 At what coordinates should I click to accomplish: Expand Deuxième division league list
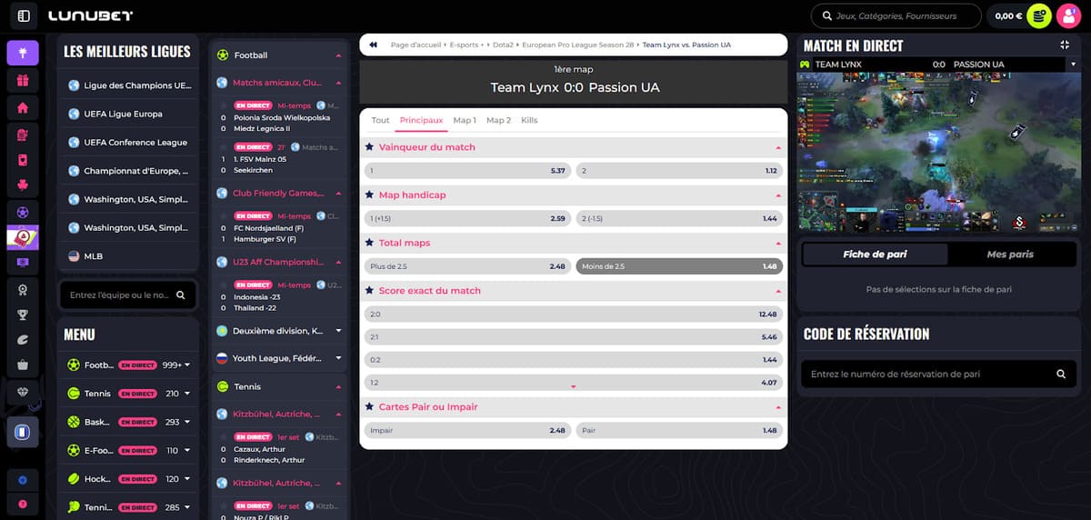(338, 331)
